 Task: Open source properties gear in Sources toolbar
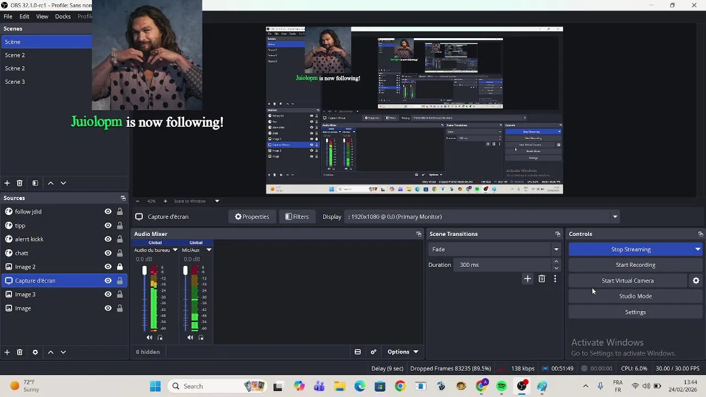tap(35, 352)
